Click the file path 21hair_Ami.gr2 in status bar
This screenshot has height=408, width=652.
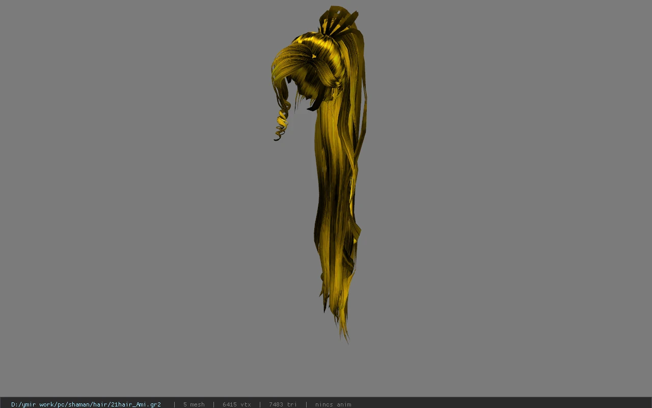click(x=86, y=404)
